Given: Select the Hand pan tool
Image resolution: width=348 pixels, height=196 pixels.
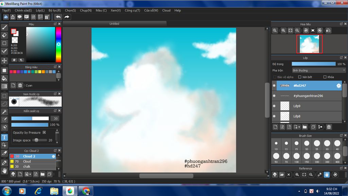Looking at the screenshot, I should pyautogui.click(x=4, y=171).
